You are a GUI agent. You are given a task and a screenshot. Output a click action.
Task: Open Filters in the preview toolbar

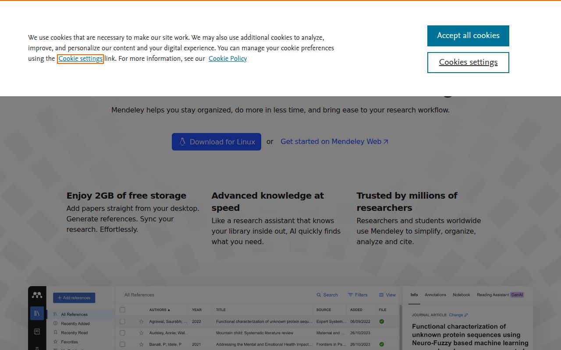coord(358,295)
